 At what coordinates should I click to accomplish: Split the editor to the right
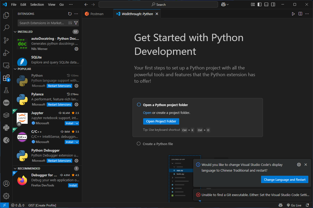(300, 14)
